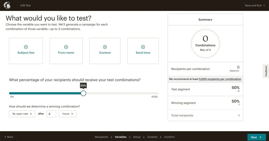The height and width of the screenshot is (141, 269).
Task: Select the Subject line variable card
Action: coord(26,51)
